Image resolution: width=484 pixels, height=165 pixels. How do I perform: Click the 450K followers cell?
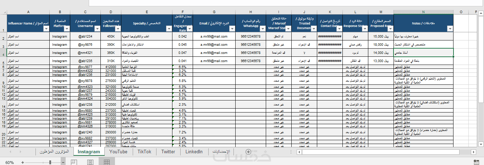click(111, 36)
